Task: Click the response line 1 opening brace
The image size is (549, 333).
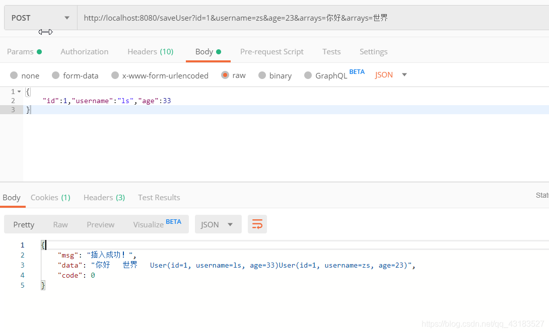Action: pyautogui.click(x=43, y=245)
